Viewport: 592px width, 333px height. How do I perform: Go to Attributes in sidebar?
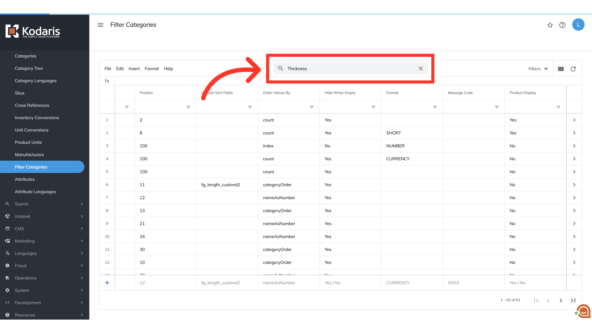click(25, 179)
